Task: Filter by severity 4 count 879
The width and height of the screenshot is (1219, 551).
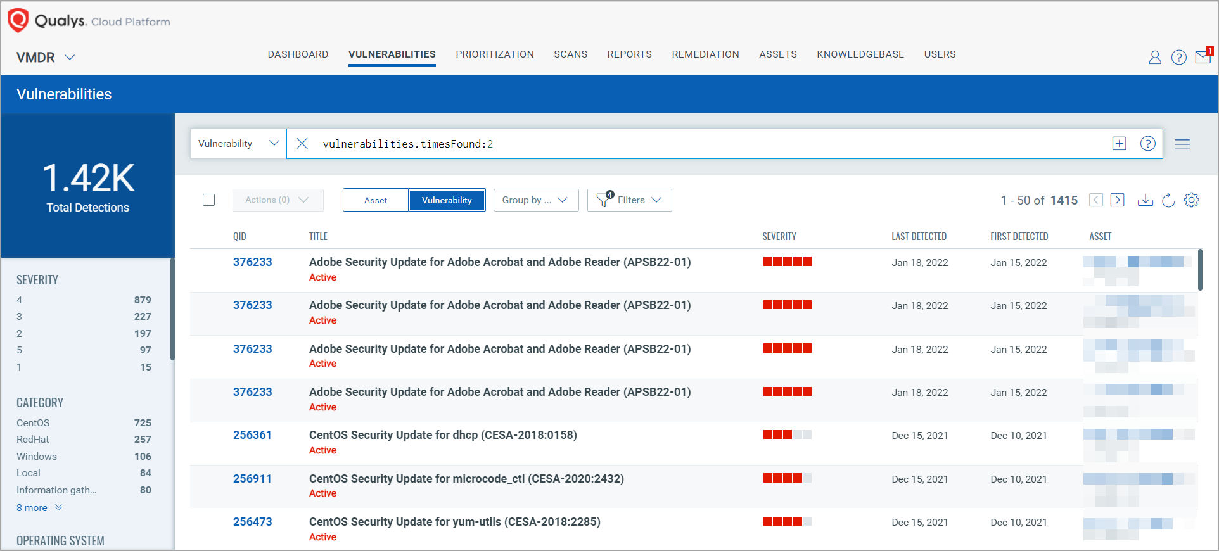Action: tap(84, 300)
